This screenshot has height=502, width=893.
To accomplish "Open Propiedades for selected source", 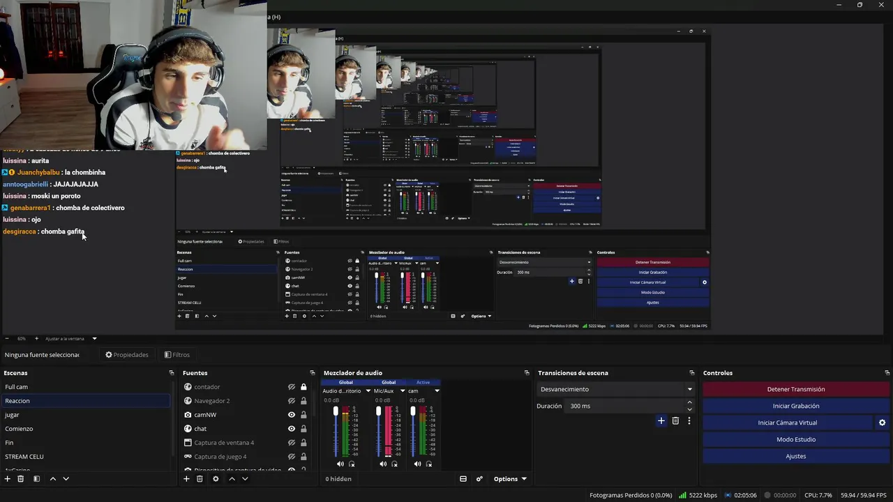I will tap(127, 355).
